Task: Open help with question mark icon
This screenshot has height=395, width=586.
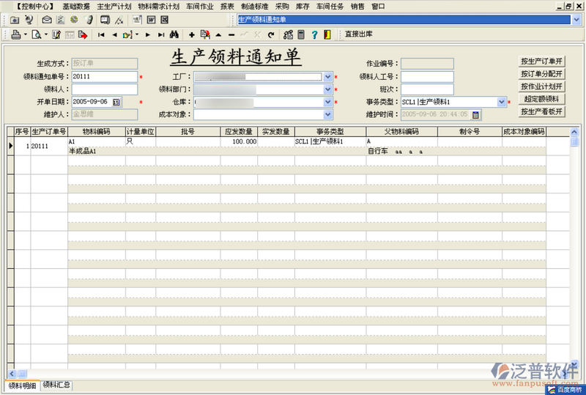Action: (x=314, y=34)
